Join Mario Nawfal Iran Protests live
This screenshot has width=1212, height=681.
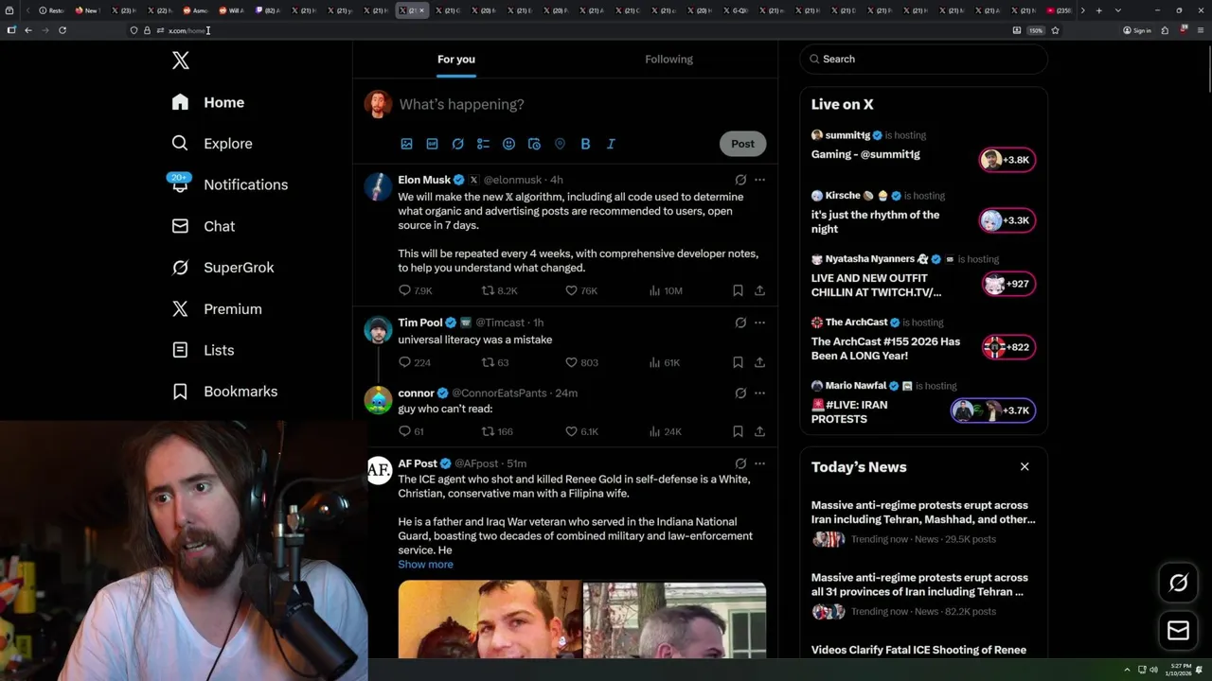pos(992,410)
